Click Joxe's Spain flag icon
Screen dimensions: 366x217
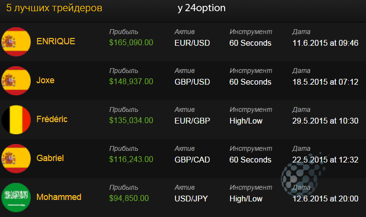pos(16,81)
